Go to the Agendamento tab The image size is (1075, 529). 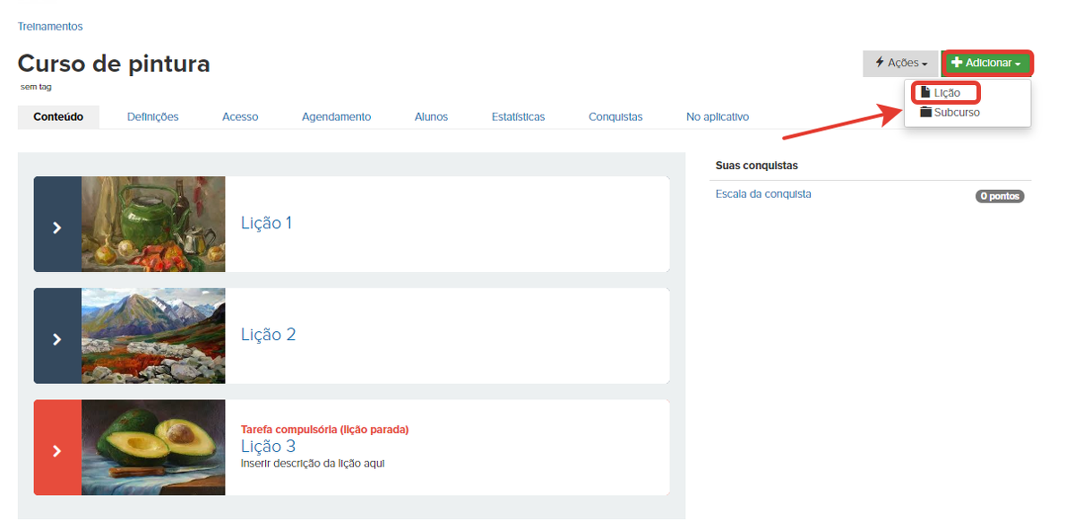click(x=336, y=117)
